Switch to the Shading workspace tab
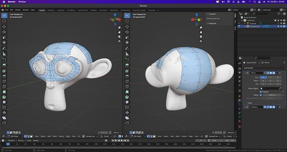This screenshot has width=287, height=152. click(x=94, y=10)
